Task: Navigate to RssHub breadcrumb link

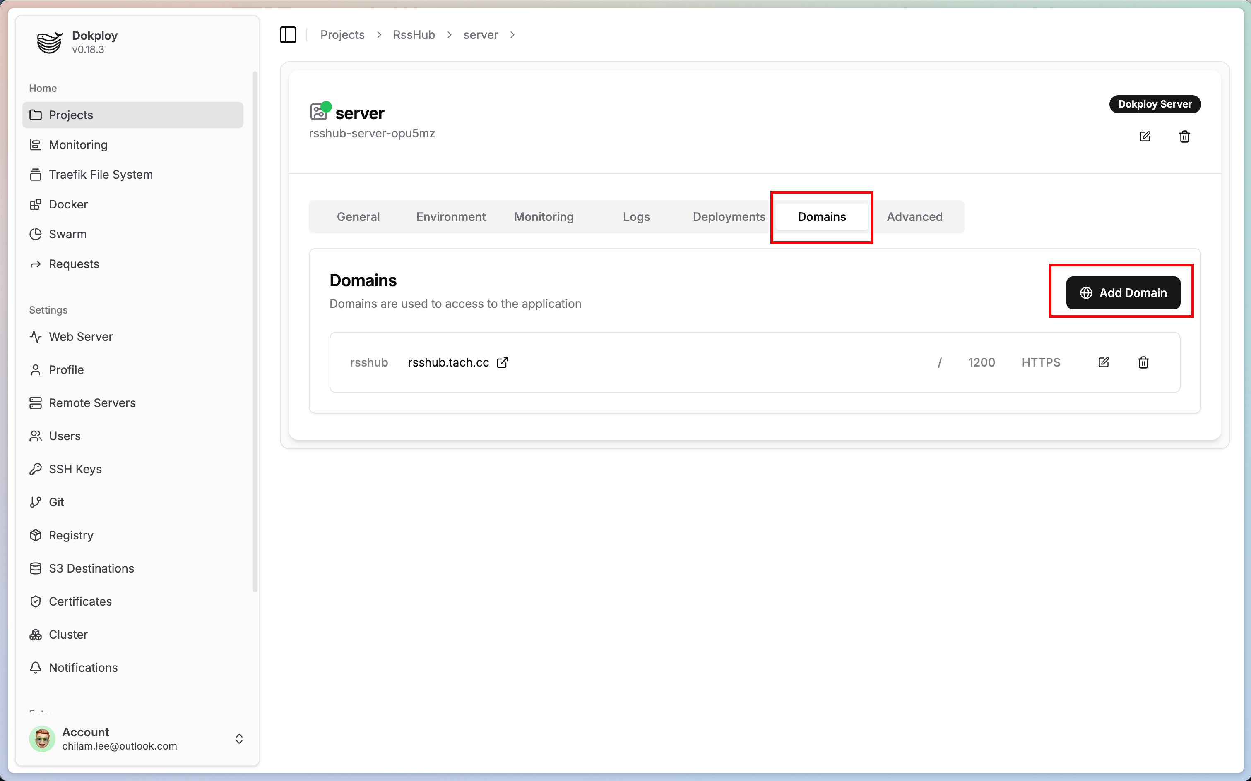Action: point(414,35)
